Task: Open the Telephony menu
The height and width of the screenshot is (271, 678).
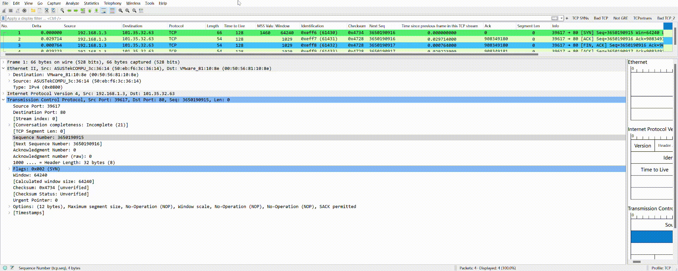Action: [112, 3]
